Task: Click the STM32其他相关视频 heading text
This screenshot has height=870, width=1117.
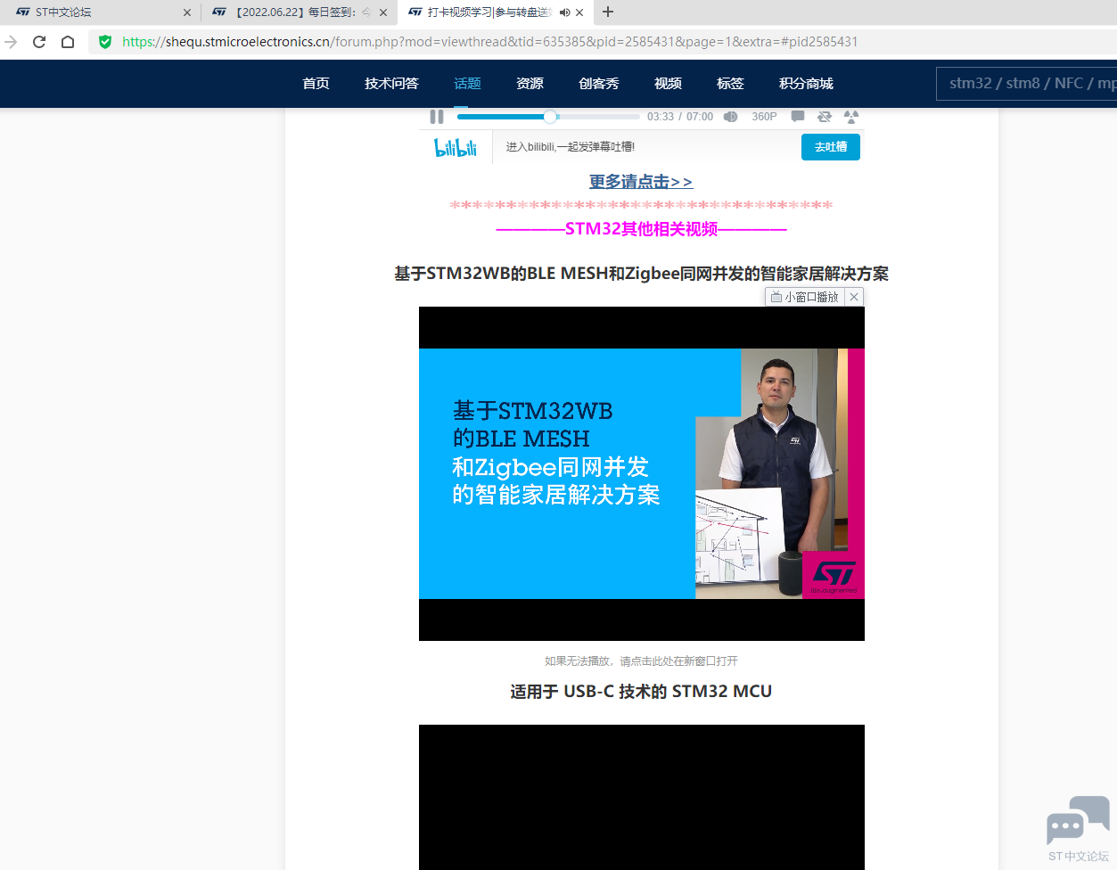Action: click(x=641, y=229)
